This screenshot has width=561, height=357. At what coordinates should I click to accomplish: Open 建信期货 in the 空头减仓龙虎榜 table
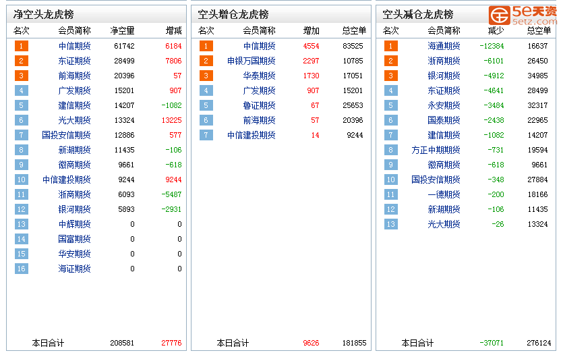tap(444, 136)
